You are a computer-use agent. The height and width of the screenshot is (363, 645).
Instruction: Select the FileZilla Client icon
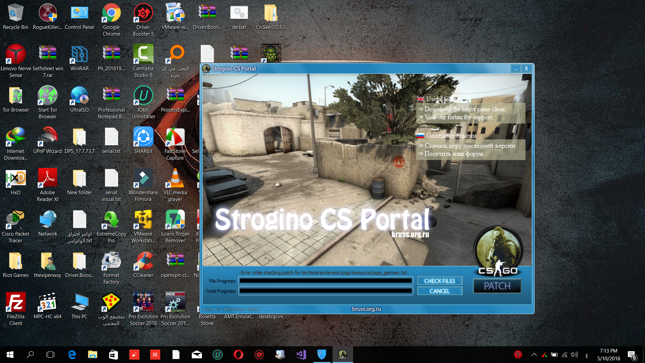point(15,310)
